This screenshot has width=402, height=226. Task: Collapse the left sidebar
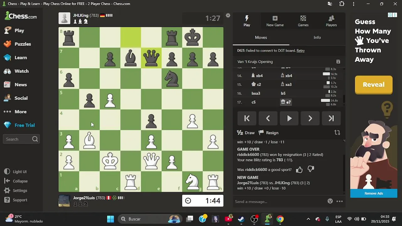click(20, 181)
